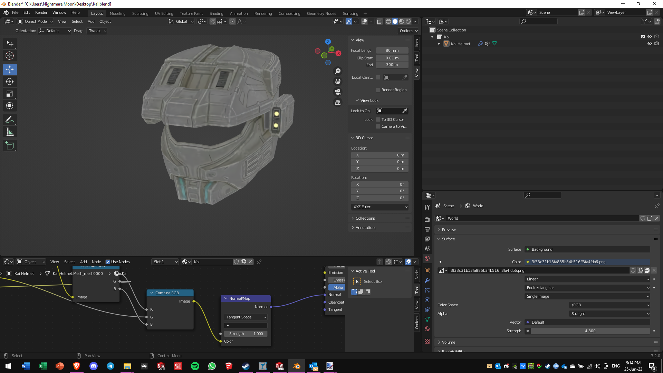Click the Add Cube tool icon
The width and height of the screenshot is (663, 373).
tap(10, 146)
